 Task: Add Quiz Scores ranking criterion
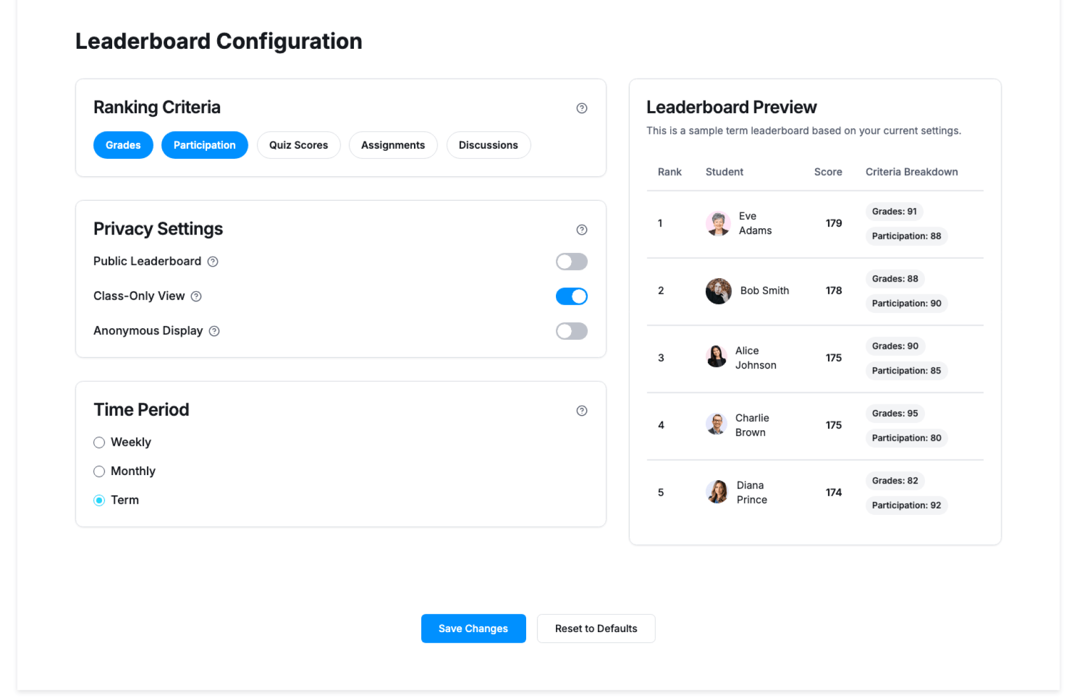click(x=298, y=145)
